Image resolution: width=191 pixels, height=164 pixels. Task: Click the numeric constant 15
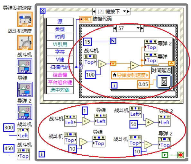[x=87, y=42]
